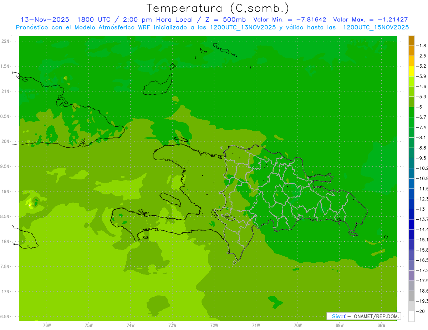
Task: Click the "-6.7" colorbar value
Action: [422, 117]
